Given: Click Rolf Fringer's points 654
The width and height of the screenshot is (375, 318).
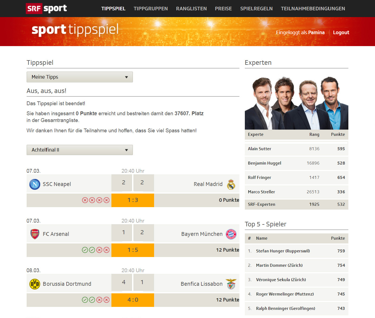Looking at the screenshot, I should (341, 178).
